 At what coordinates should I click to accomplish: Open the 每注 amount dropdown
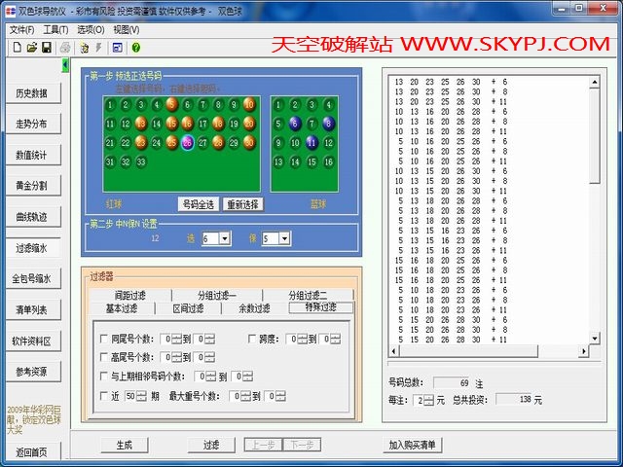pos(427,400)
